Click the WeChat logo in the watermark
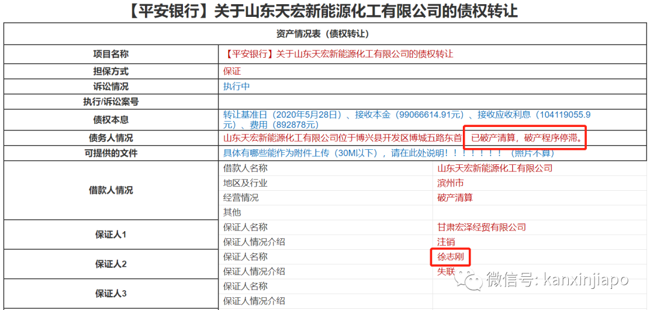 (468, 279)
